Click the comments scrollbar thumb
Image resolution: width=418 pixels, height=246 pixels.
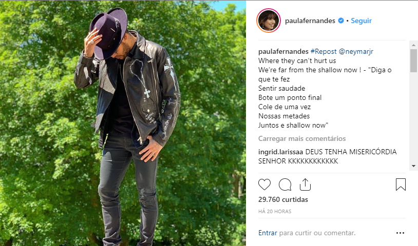click(413, 60)
